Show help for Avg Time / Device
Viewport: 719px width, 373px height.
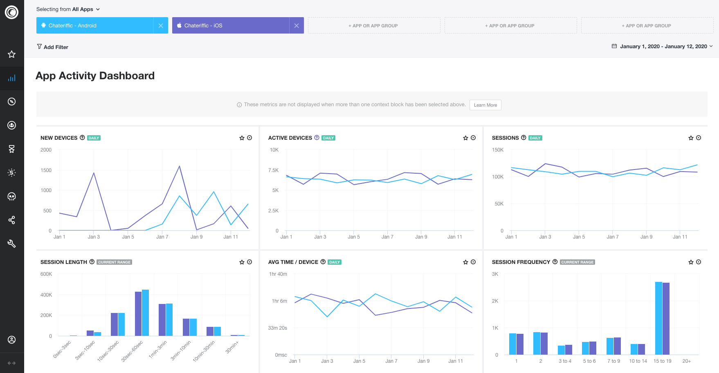point(323,262)
